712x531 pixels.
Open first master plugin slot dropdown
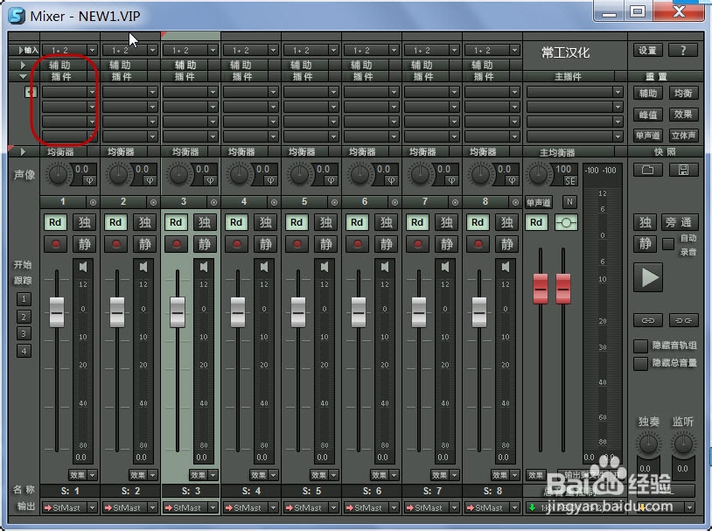pyautogui.click(x=618, y=92)
